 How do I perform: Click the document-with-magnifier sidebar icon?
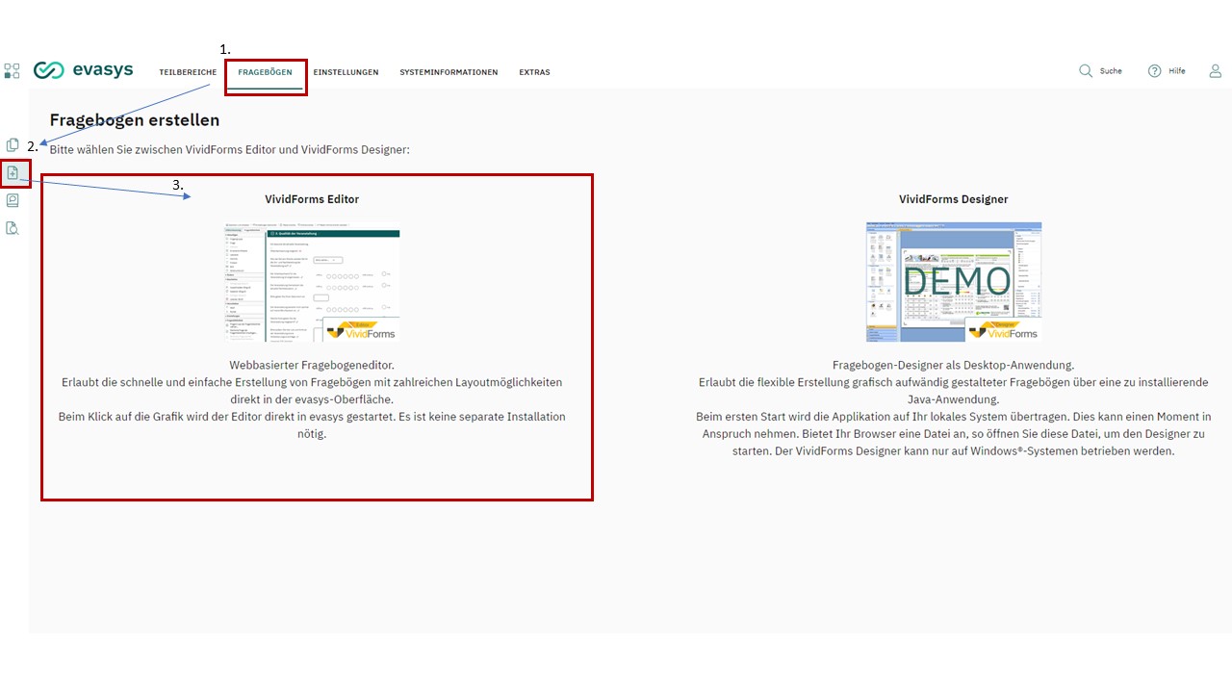(13, 228)
